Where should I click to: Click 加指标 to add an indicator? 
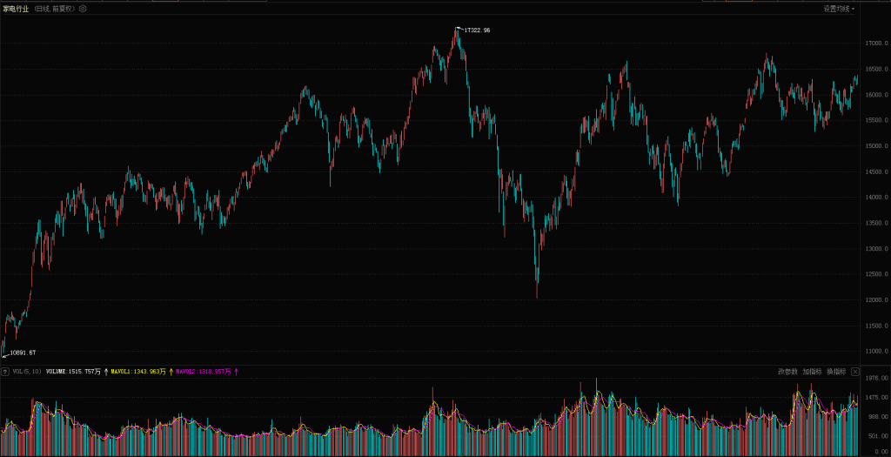pos(812,372)
